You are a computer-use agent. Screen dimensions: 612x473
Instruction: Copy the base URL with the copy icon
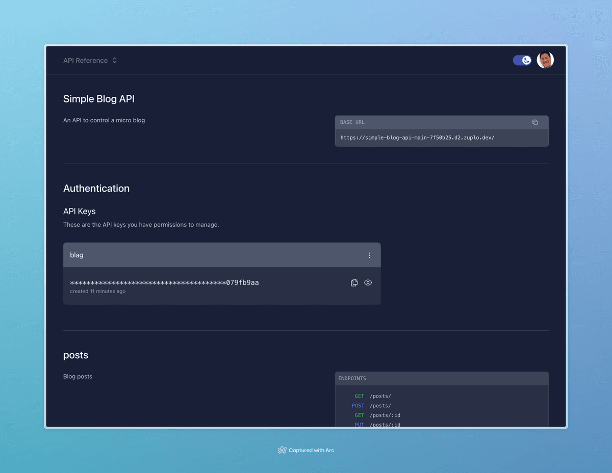point(535,122)
